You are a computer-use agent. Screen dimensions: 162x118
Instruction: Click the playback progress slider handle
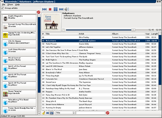click(x=133, y=30)
